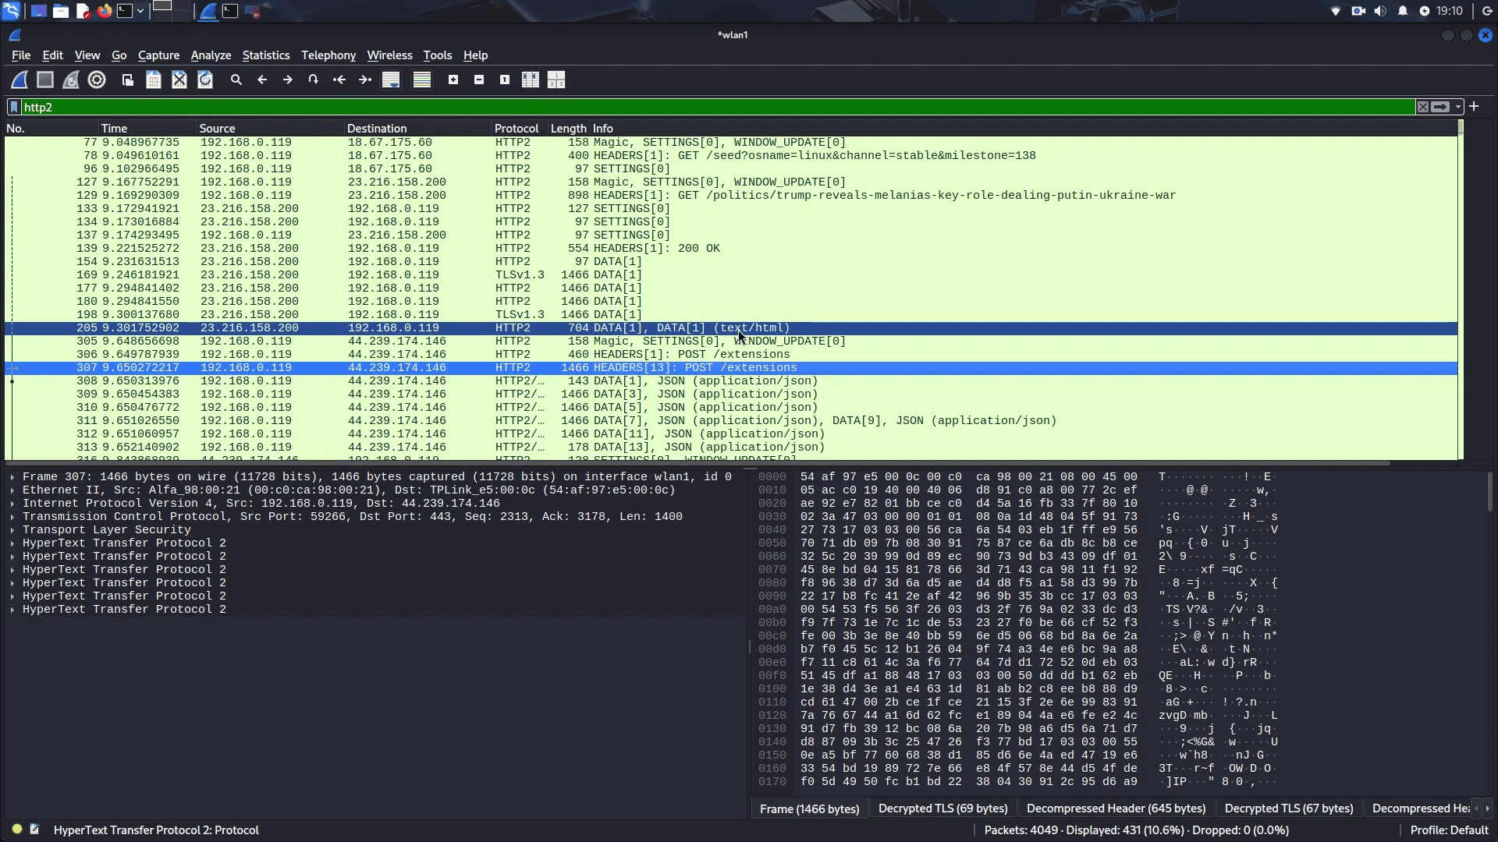
Task: Open Firefox from the top panel
Action: [104, 11]
